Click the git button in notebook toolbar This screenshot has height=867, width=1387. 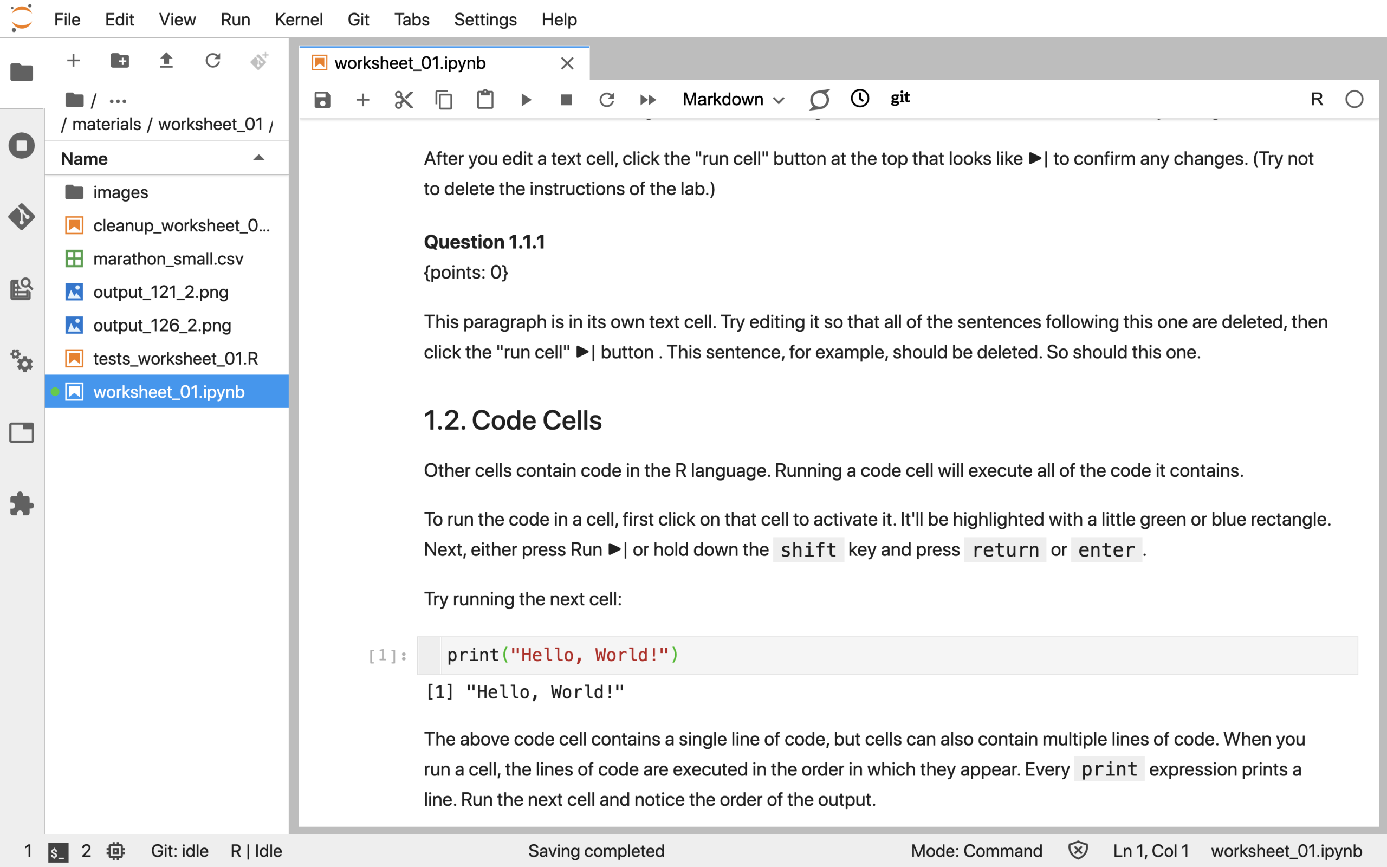pos(900,99)
